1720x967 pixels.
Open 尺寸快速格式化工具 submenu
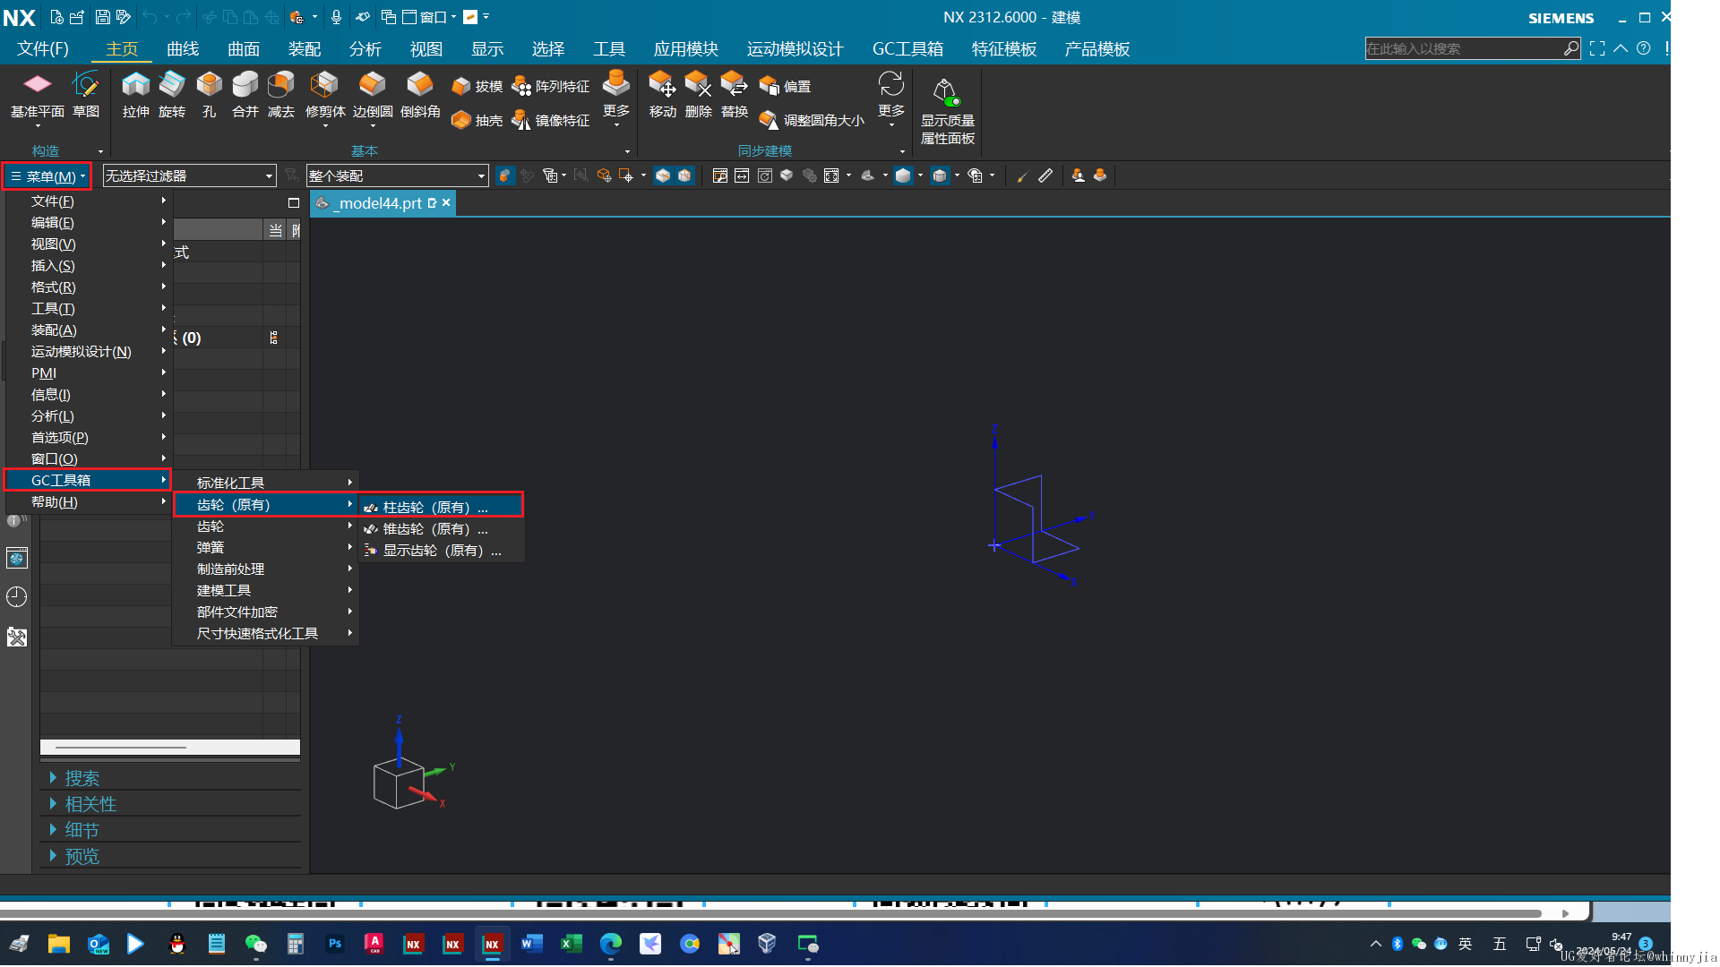pos(265,633)
